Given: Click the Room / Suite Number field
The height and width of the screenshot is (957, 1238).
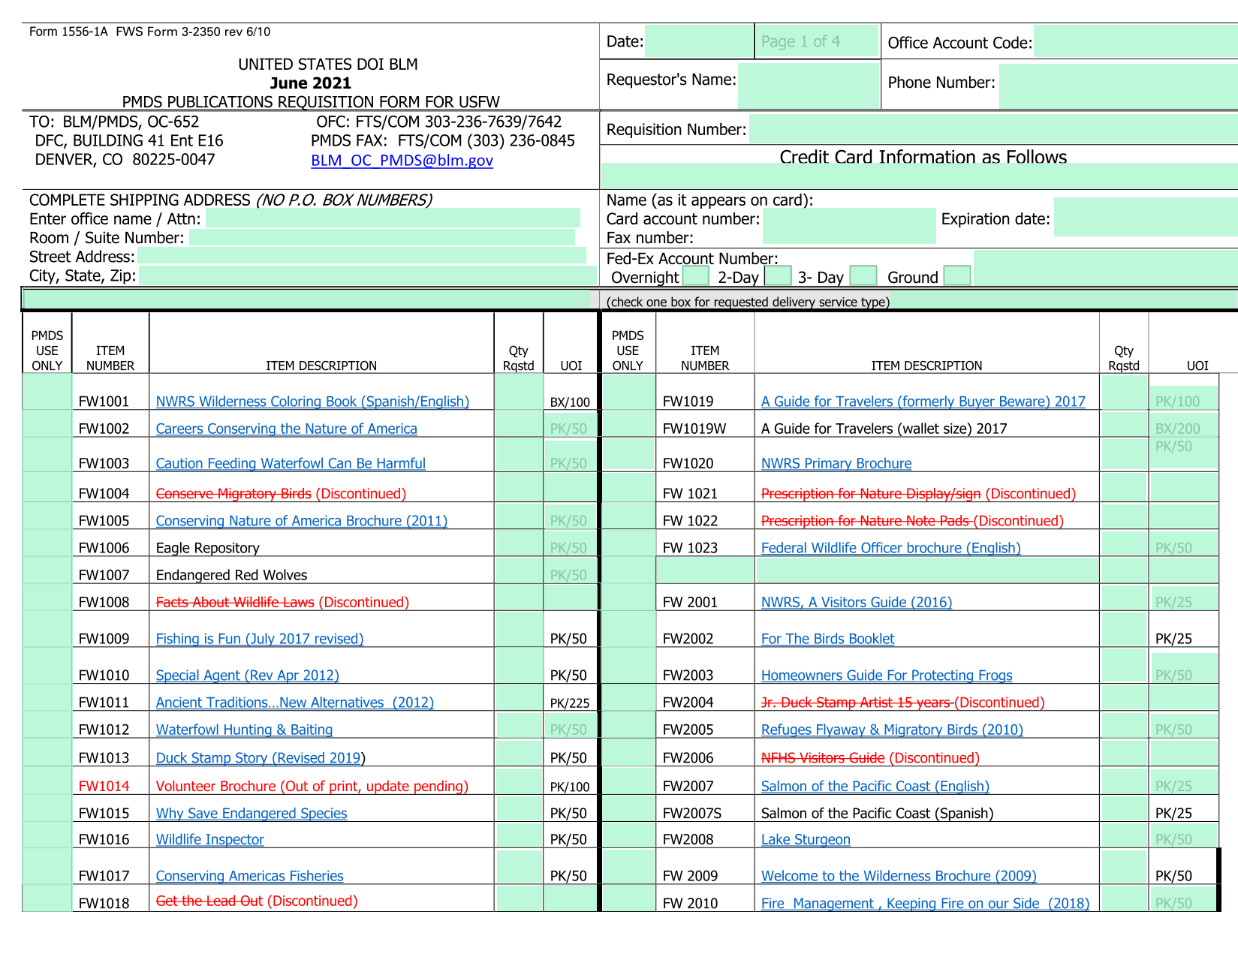Looking at the screenshot, I should 382,237.
